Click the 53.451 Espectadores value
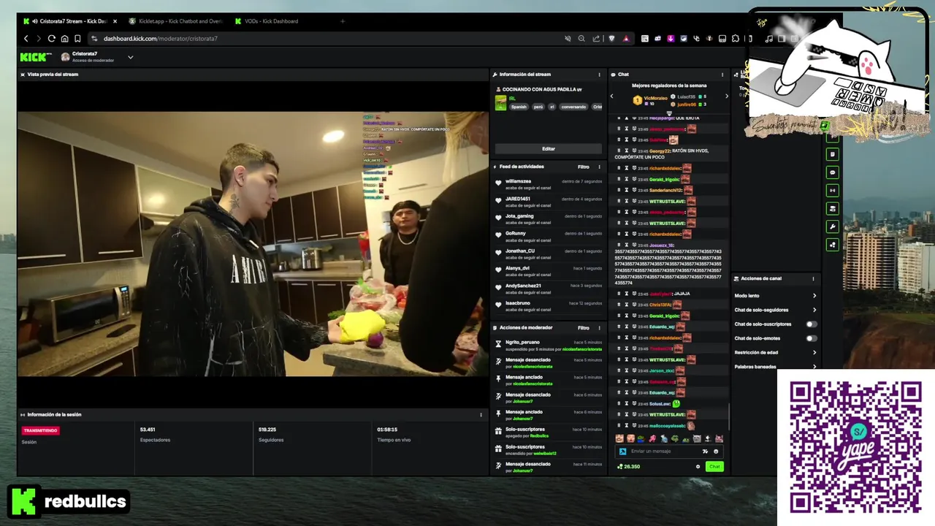 (x=148, y=430)
